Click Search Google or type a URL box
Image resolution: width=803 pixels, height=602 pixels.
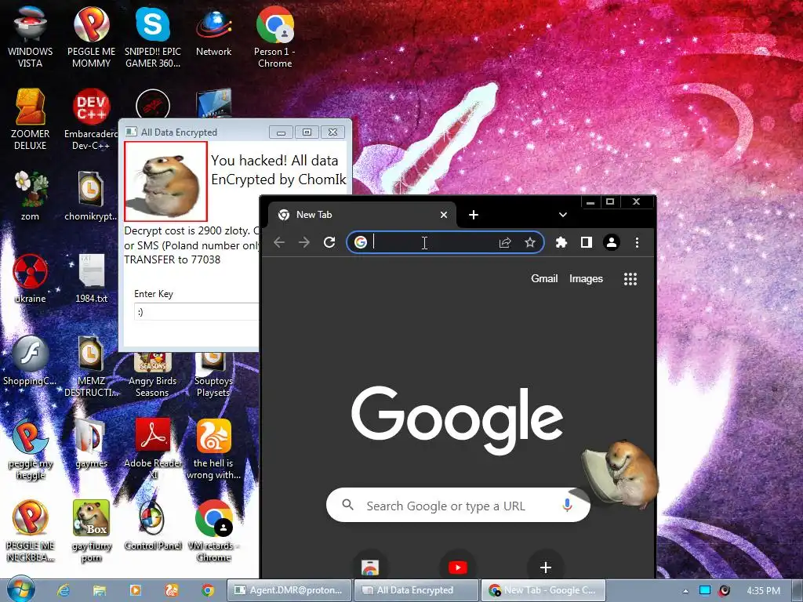tap(458, 506)
